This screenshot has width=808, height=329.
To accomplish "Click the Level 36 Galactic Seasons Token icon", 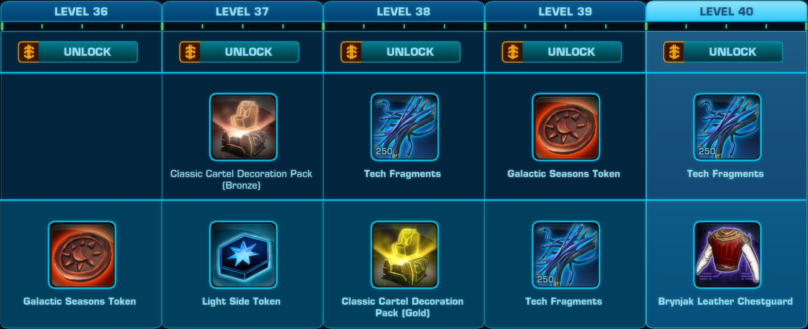I will (82, 255).
